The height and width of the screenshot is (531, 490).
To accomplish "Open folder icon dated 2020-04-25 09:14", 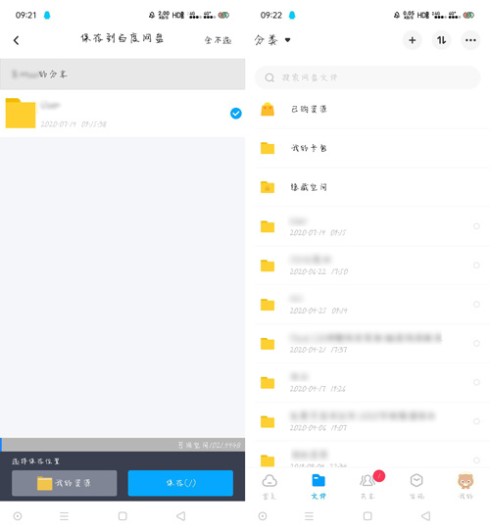I will [268, 305].
